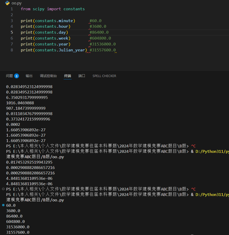Click the problems count badge 8

[17, 76]
